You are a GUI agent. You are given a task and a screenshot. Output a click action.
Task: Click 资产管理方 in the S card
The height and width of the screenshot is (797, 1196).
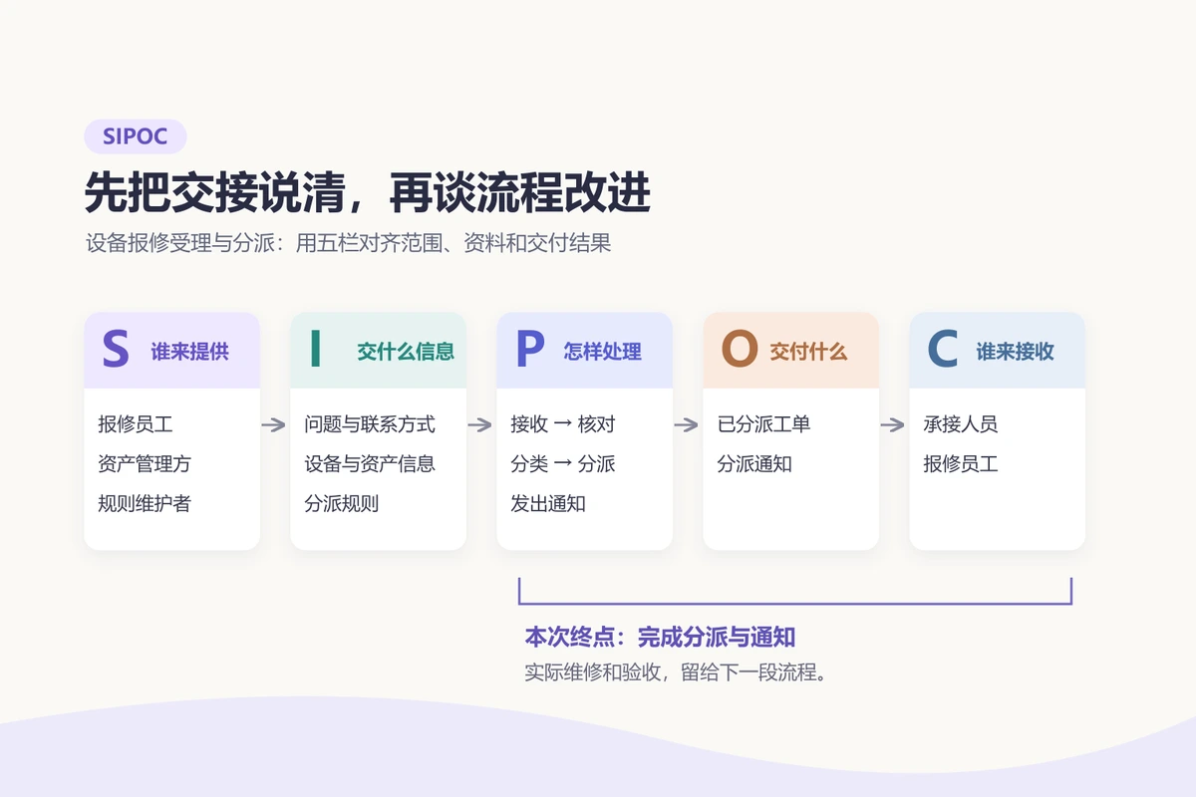tap(145, 464)
